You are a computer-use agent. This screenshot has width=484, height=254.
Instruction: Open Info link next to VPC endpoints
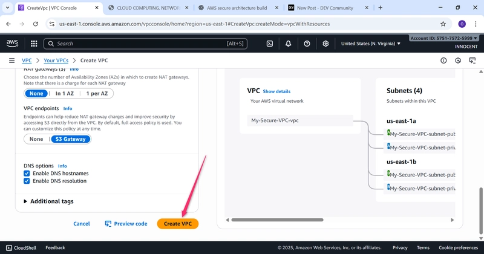[x=68, y=109]
